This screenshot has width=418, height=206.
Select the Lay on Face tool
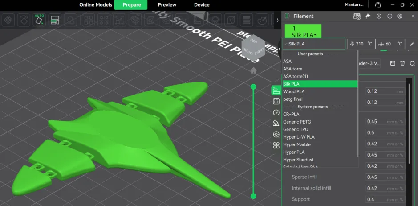71,20
